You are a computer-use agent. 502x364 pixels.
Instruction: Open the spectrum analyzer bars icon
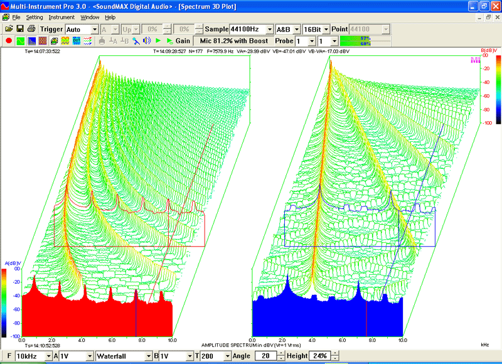[32, 41]
